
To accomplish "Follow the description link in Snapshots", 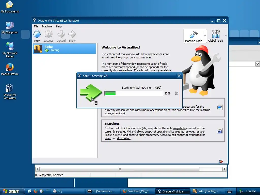I will point(124,138).
